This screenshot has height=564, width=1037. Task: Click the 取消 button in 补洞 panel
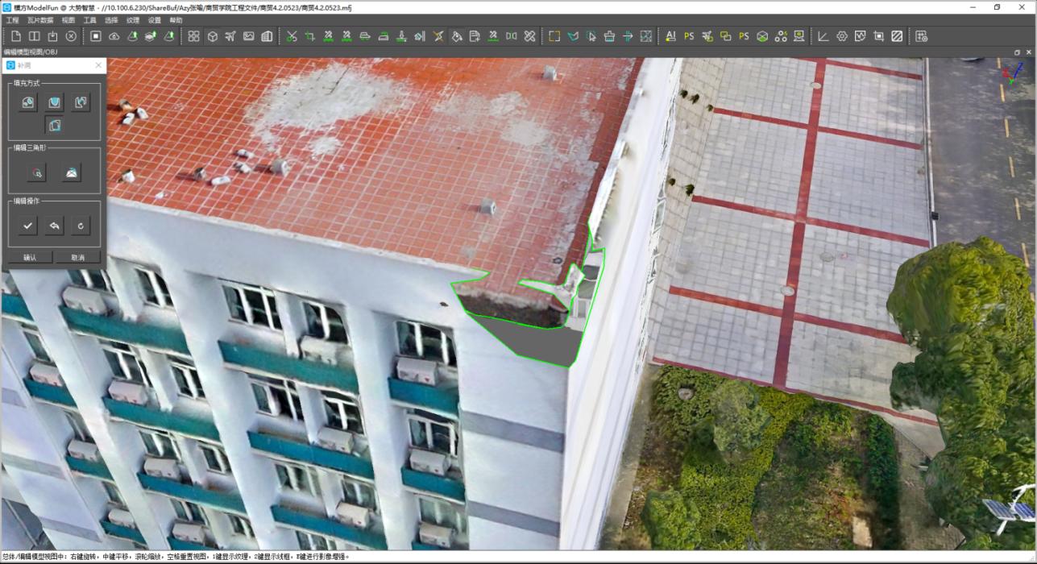pyautogui.click(x=78, y=258)
